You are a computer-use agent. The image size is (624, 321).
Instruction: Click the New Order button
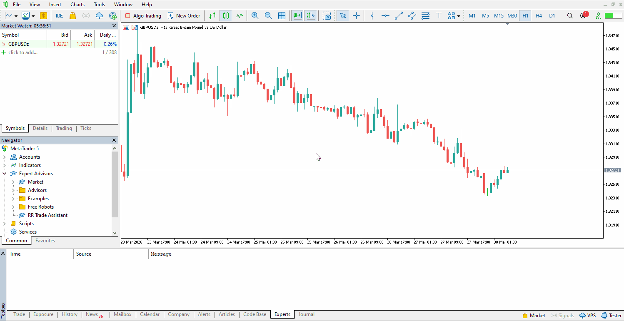[184, 16]
